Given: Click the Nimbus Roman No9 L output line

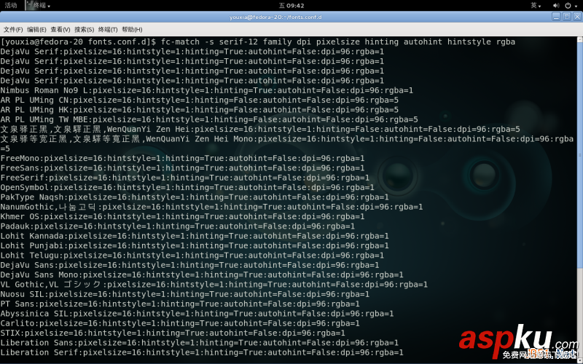Looking at the screenshot, I should coord(207,90).
